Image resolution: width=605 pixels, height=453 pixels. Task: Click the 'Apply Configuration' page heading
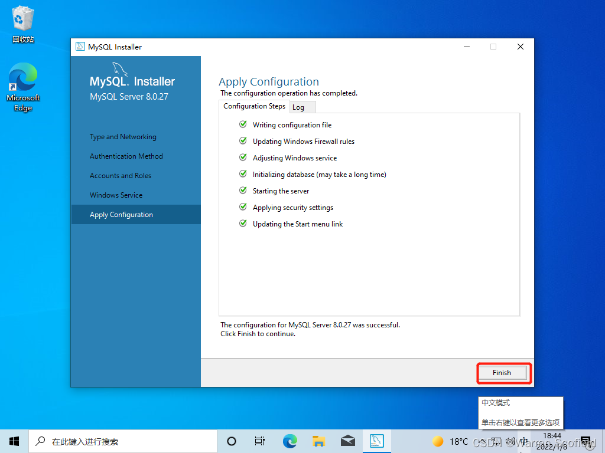269,81
